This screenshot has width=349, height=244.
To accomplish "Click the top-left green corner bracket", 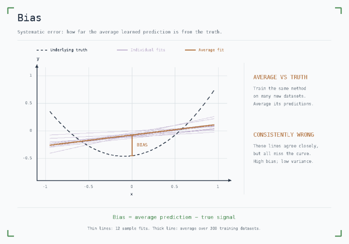I will pyautogui.click(x=10, y=10).
